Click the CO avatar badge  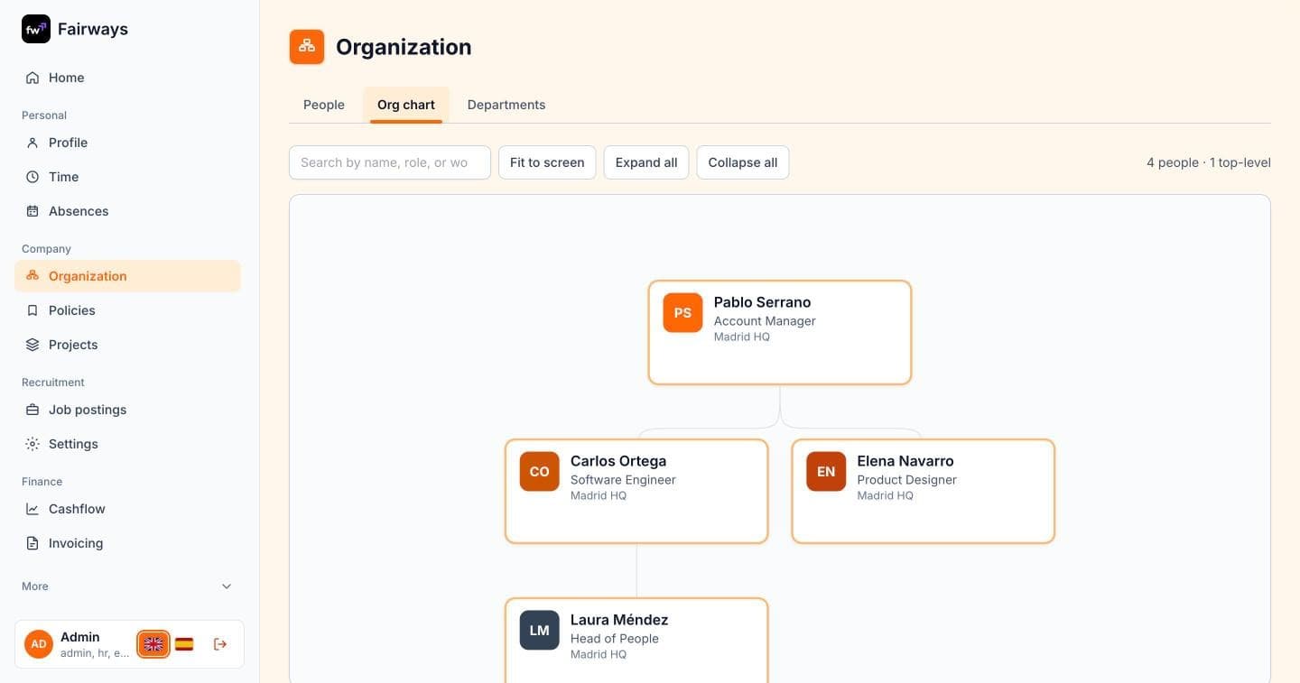(x=540, y=472)
